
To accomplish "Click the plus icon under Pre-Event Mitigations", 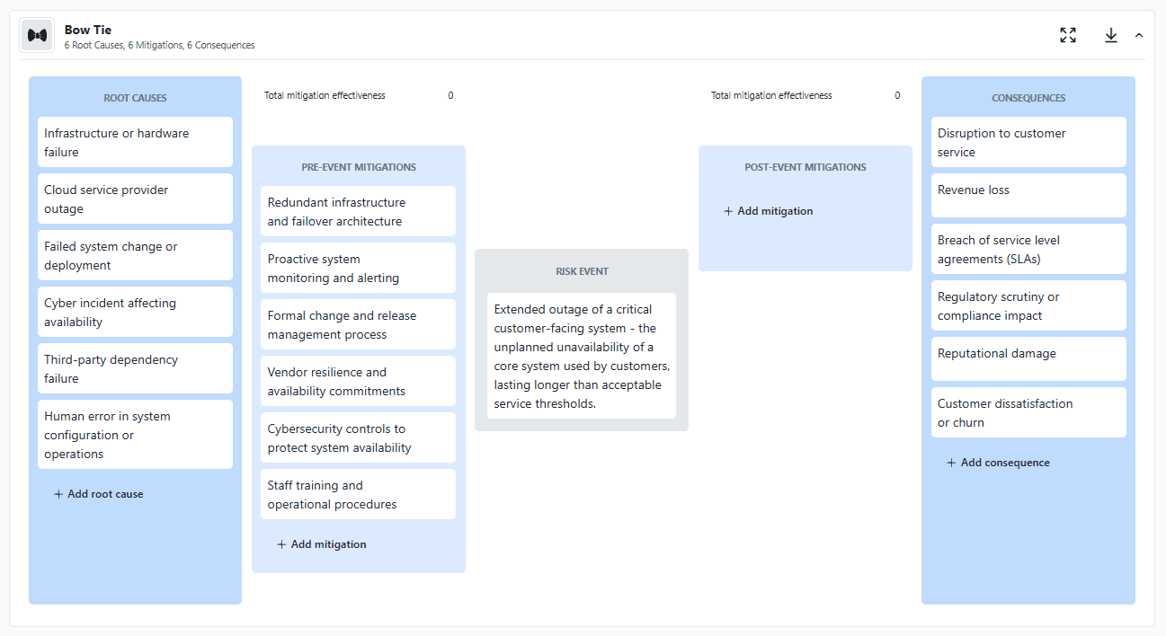I will 281,544.
